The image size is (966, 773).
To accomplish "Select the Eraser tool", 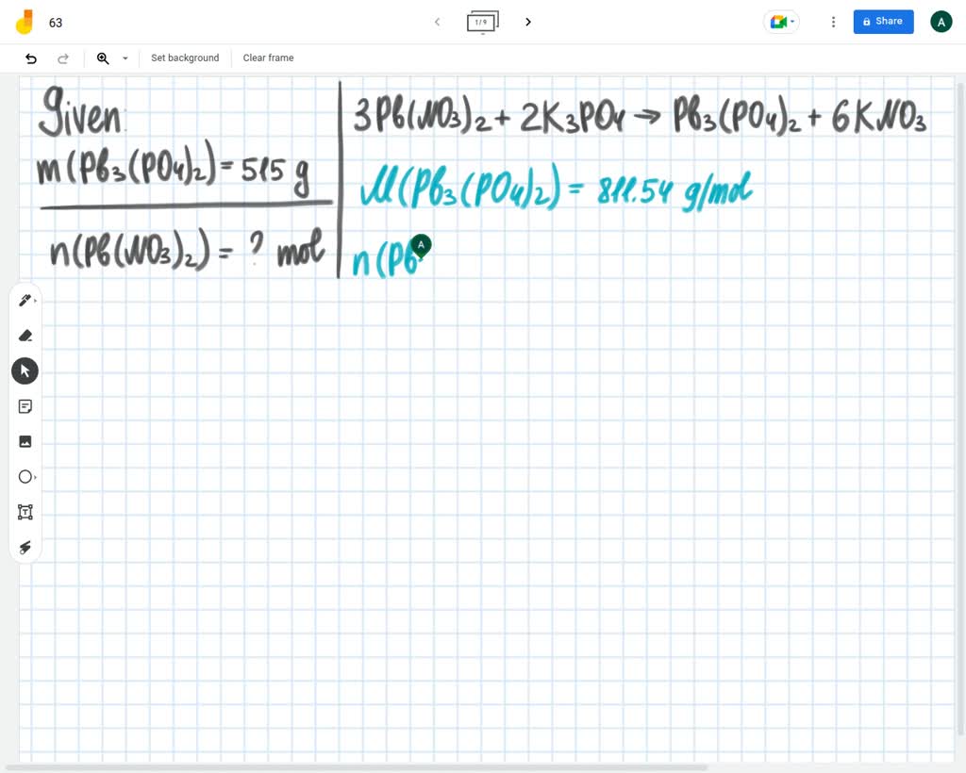I will tap(25, 336).
